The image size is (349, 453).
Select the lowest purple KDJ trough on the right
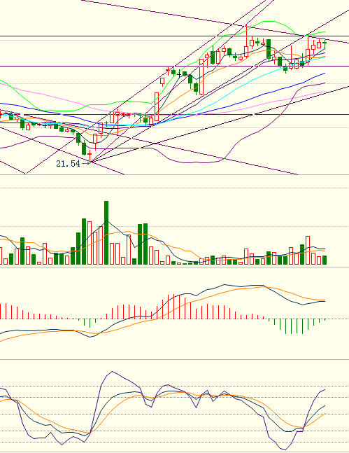tap(283, 449)
